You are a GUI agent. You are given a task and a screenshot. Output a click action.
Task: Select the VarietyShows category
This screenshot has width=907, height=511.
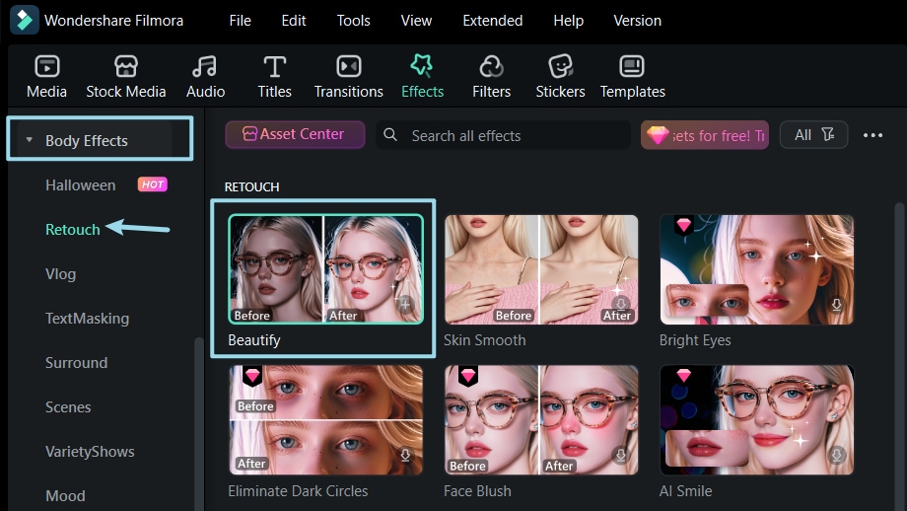point(90,452)
